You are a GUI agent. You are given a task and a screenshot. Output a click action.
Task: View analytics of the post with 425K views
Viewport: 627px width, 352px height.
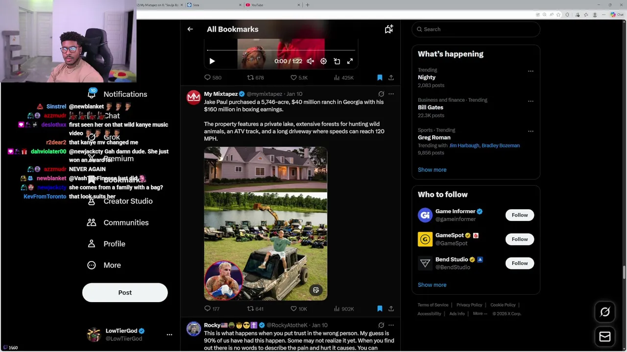click(x=343, y=78)
